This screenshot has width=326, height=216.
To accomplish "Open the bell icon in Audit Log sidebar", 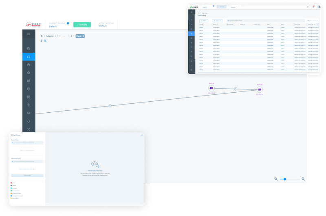I will point(192,61).
